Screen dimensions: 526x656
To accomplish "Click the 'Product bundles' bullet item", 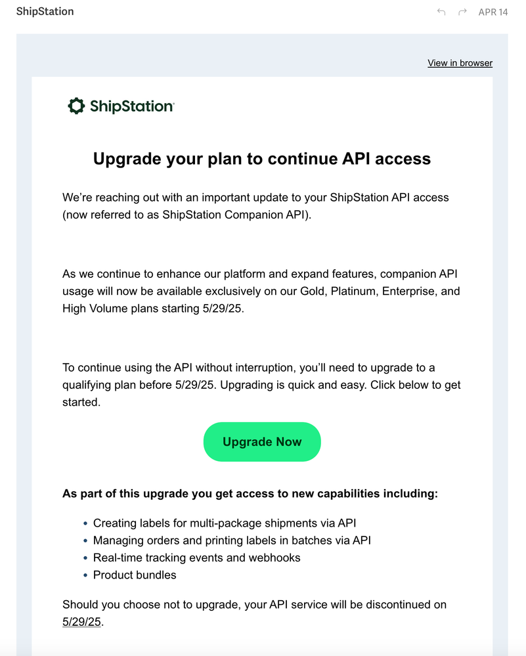I will 135,575.
